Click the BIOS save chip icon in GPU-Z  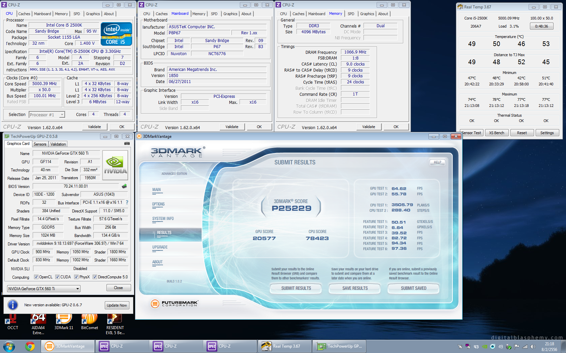click(x=124, y=186)
